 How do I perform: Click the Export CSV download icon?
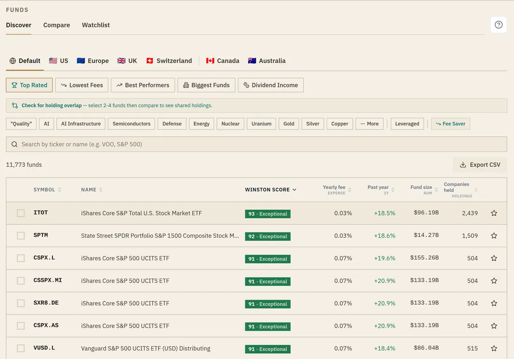coord(463,165)
